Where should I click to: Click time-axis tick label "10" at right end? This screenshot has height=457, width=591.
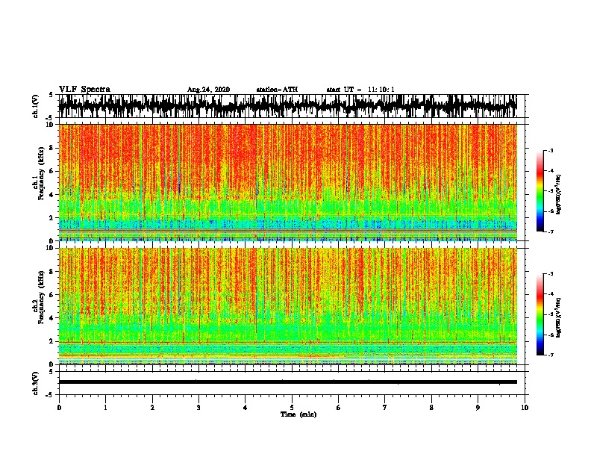[x=525, y=408]
